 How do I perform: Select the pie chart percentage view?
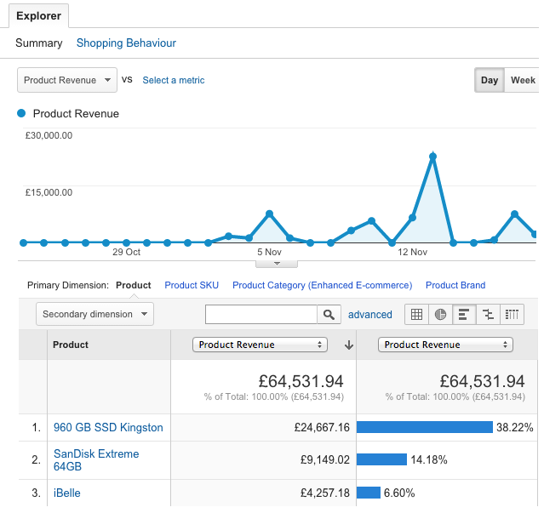(440, 315)
